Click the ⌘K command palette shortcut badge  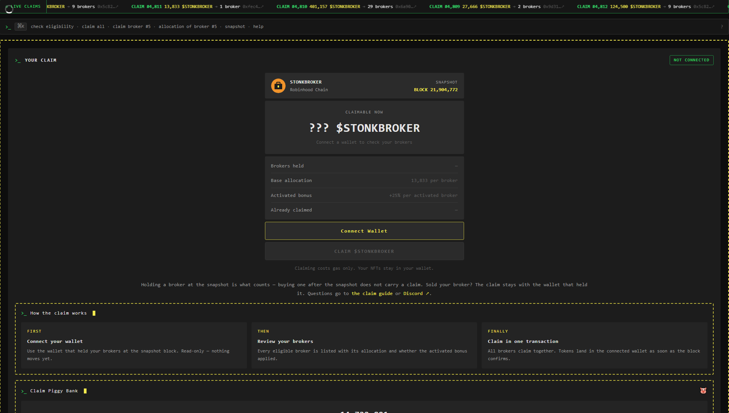[x=21, y=26]
